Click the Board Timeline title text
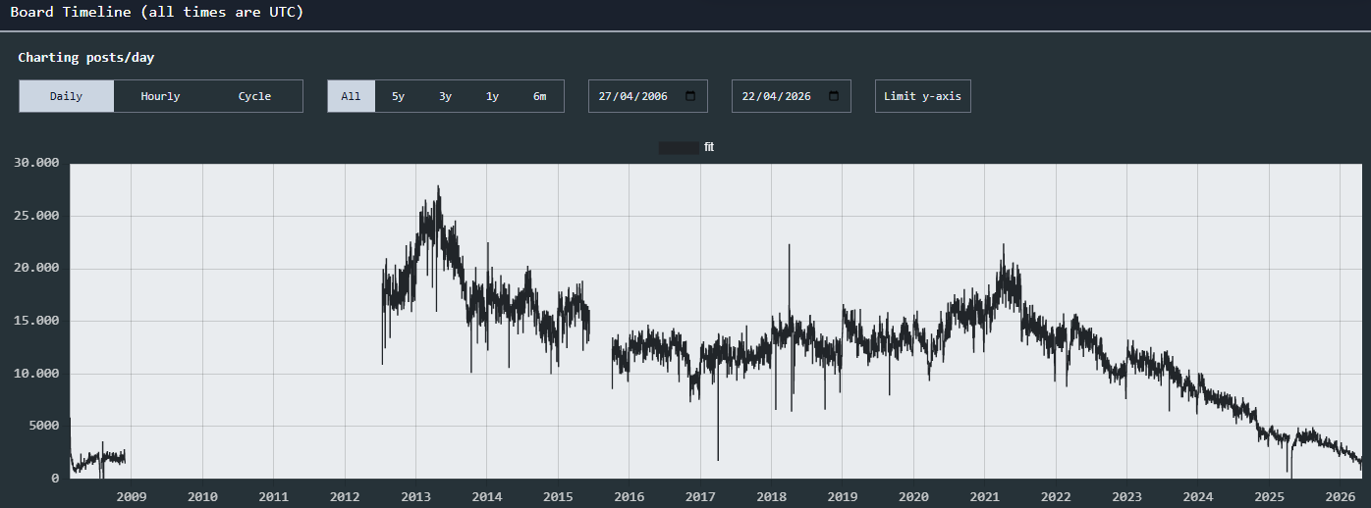Viewport: 1371px width, 508px height. pyautogui.click(x=157, y=13)
